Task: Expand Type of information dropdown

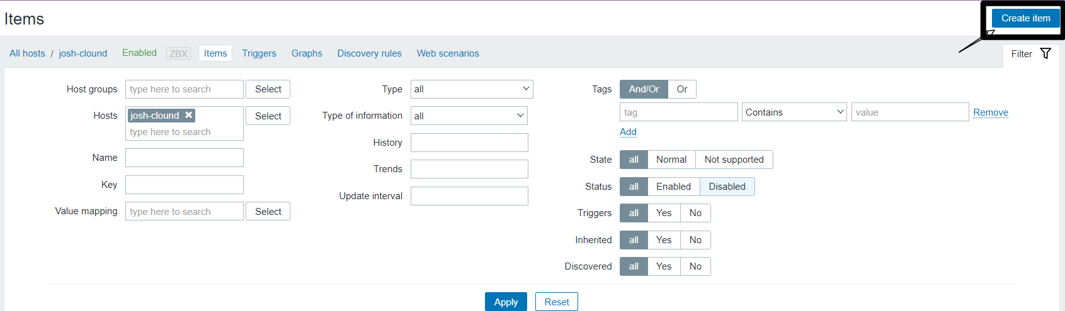Action: (x=469, y=116)
